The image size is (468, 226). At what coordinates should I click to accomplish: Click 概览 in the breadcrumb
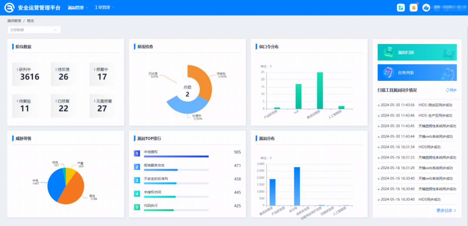point(30,21)
